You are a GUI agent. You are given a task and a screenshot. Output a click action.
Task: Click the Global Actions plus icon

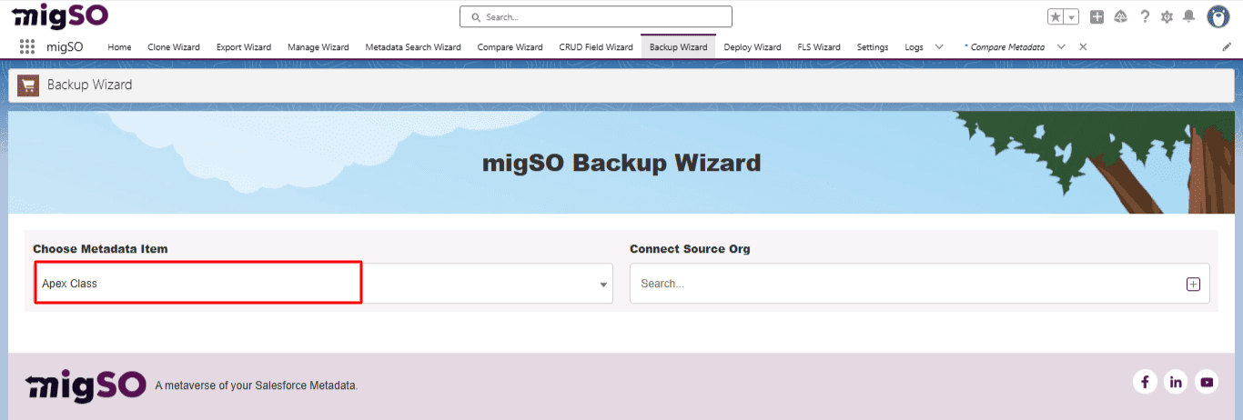(x=1097, y=17)
